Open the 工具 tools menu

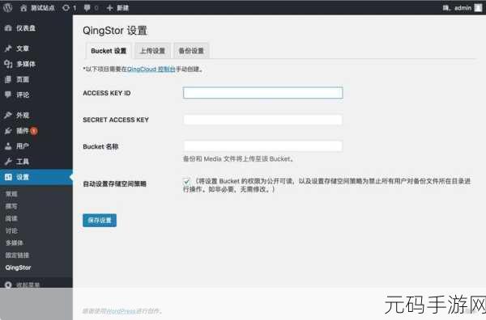36,162
